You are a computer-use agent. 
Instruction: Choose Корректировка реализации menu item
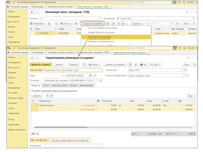tap(116, 37)
